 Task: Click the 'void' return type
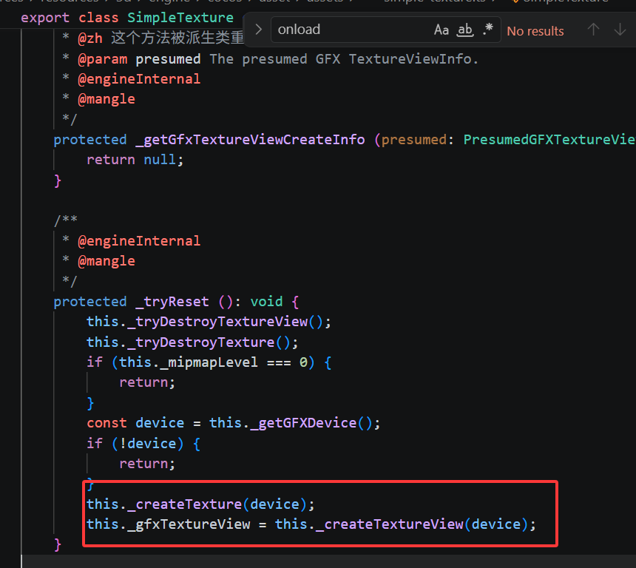266,302
